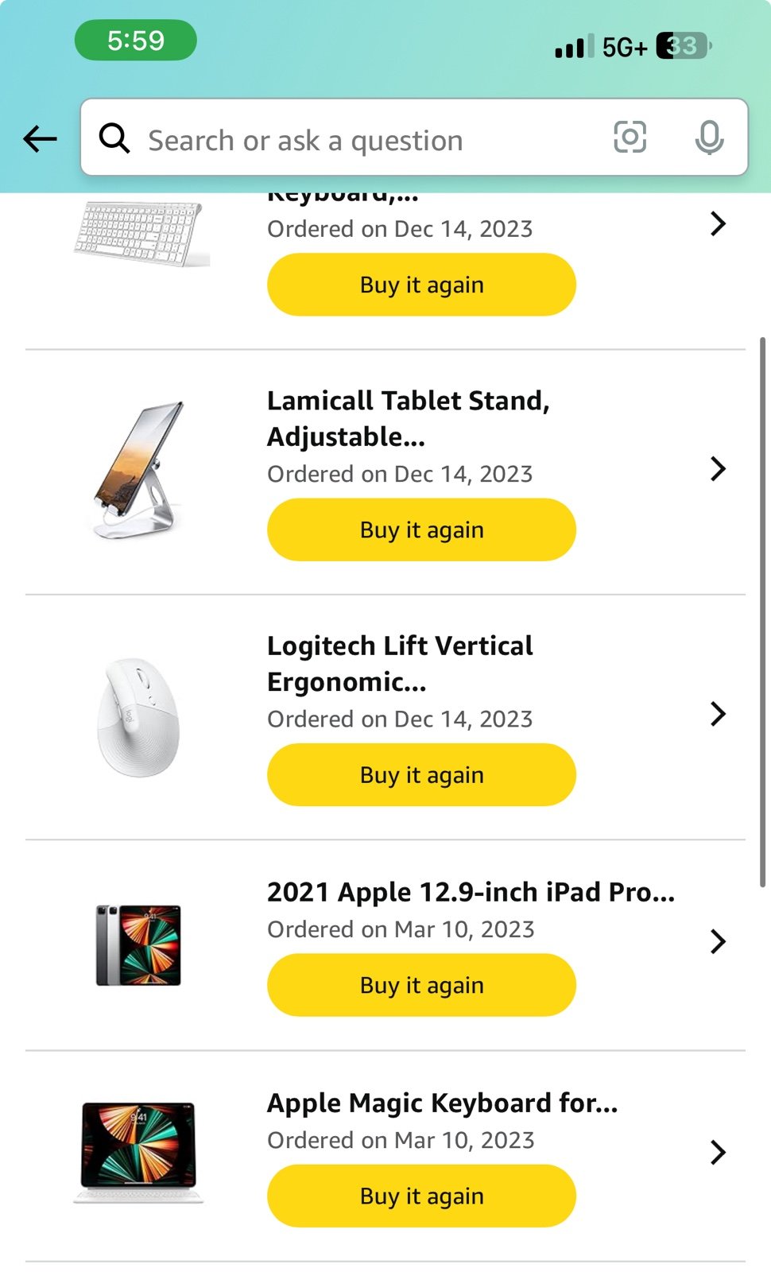Tap the green time indicator pill
771x1272 pixels.
coord(136,41)
